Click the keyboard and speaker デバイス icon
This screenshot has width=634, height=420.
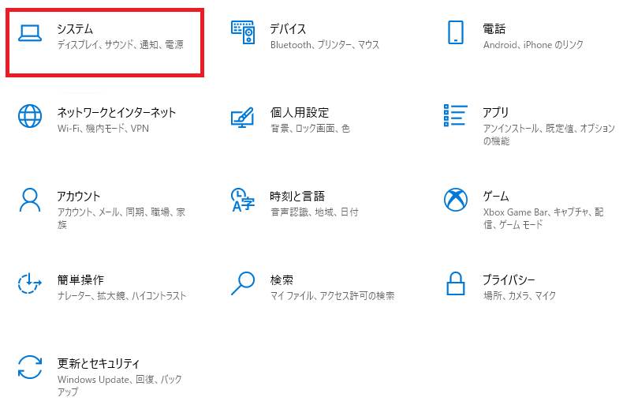243,32
